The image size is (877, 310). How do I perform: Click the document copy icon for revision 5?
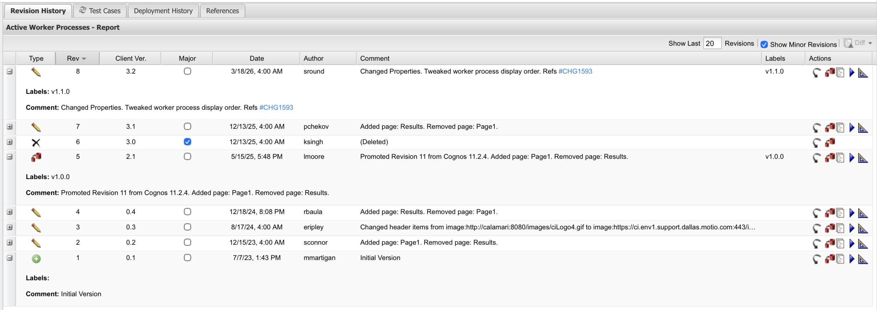coord(840,158)
